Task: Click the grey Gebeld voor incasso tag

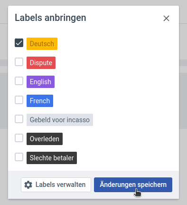Action: tap(60, 120)
